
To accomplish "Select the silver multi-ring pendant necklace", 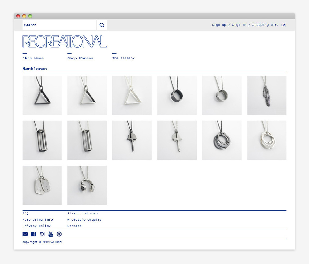I will tap(267, 140).
